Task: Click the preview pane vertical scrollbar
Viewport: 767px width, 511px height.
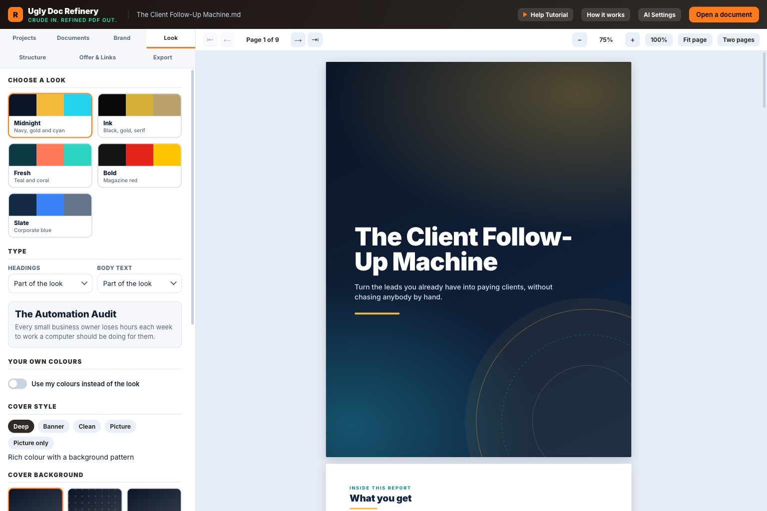Action: (764, 80)
